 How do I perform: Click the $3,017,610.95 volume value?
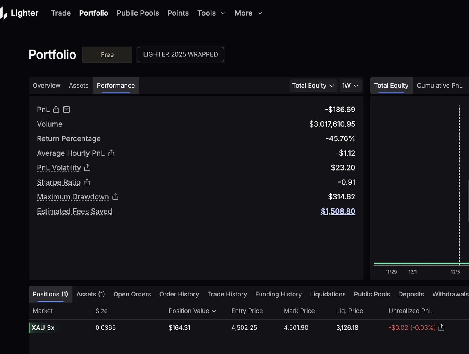coord(332,124)
